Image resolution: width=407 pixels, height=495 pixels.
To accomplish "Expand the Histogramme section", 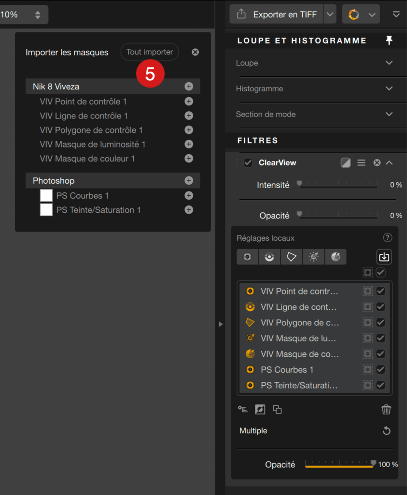I will (389, 88).
